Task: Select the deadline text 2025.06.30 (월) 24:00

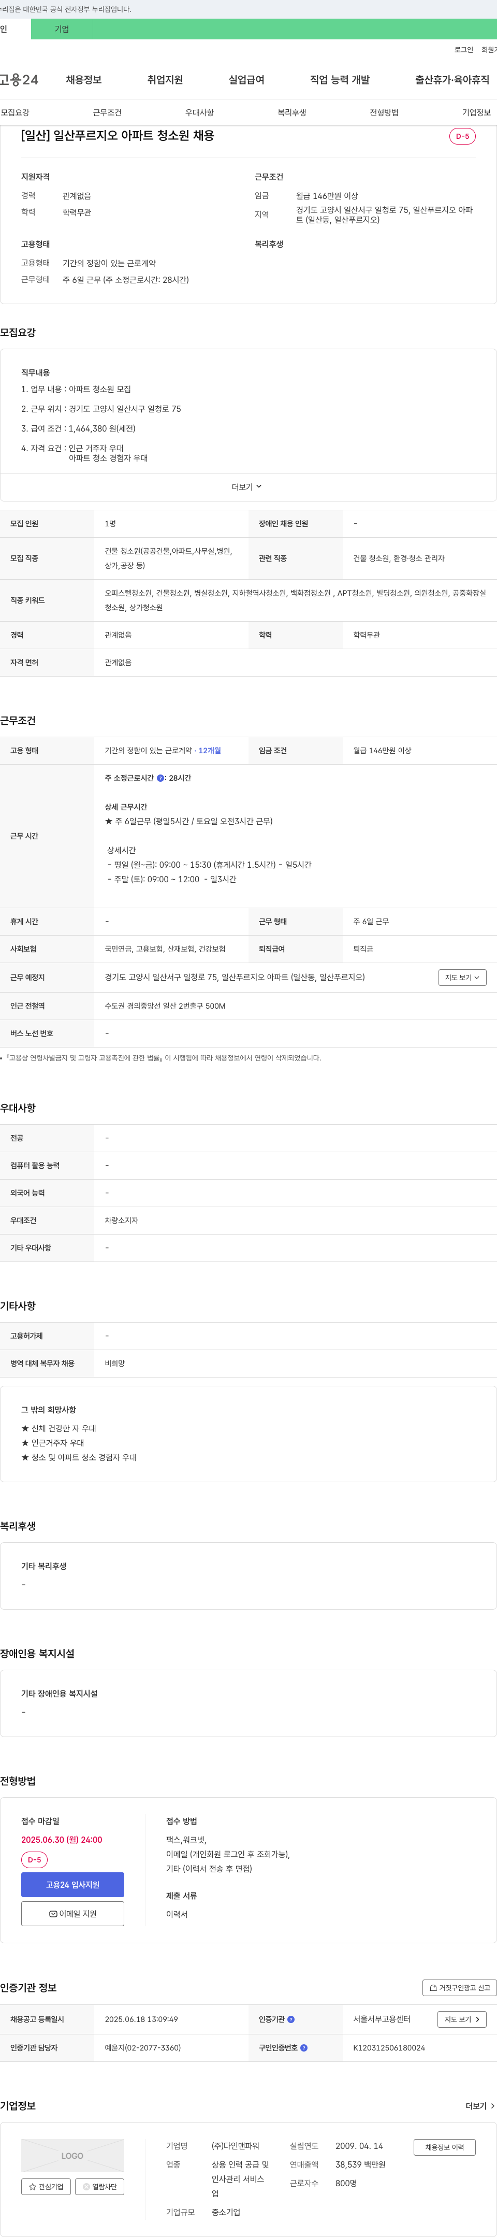Action: 62,1839
